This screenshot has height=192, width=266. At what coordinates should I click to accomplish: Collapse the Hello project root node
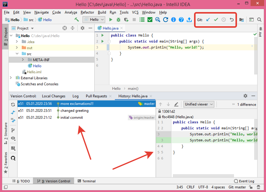pyautogui.click(x=11, y=36)
